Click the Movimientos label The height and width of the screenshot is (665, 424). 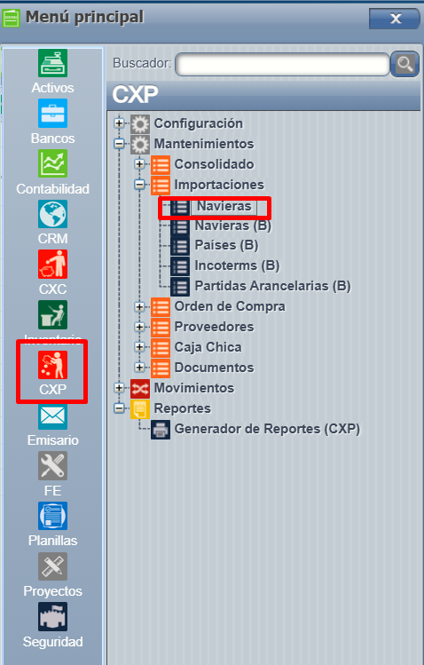(x=194, y=388)
